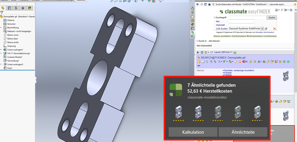Click the Kalkulation button in notification
The height and width of the screenshot is (142, 297).
(193, 132)
